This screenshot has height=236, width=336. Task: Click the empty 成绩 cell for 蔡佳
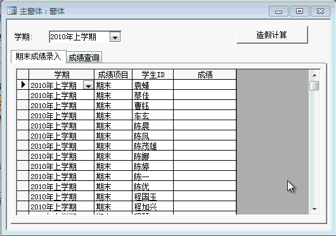[x=205, y=95]
